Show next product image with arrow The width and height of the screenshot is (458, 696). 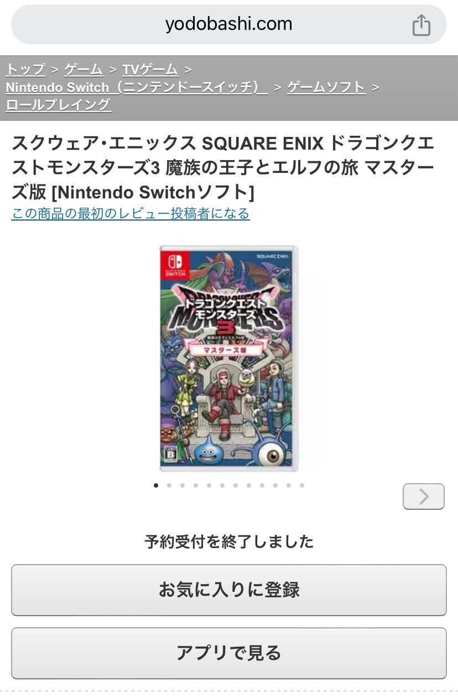click(x=424, y=497)
